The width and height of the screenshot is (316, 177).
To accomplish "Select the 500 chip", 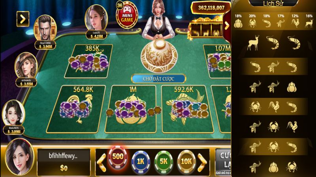I will 118,157.
